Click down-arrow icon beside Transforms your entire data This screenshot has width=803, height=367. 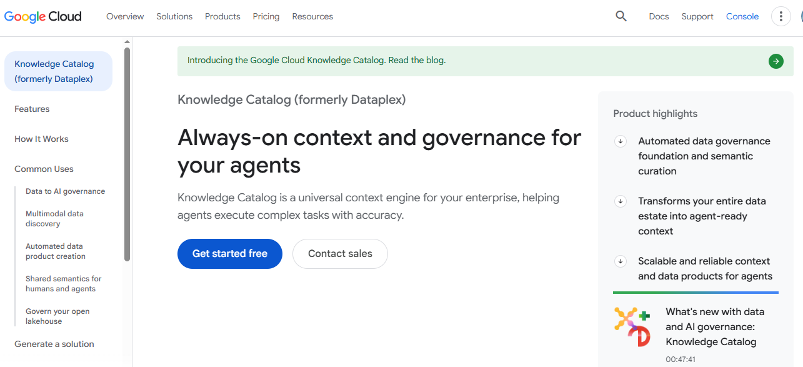pos(621,201)
